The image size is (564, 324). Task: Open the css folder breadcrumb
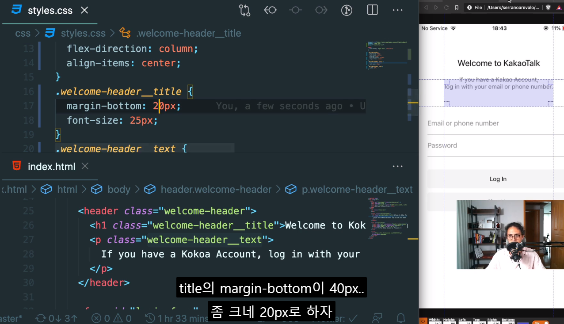23,33
